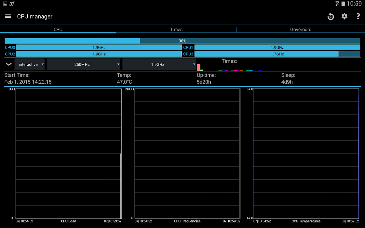The image size is (365, 228).
Task: Tap the battery status icon
Action: pos(343,4)
